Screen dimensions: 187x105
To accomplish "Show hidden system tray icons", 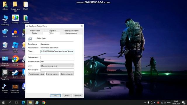I will (145, 102).
